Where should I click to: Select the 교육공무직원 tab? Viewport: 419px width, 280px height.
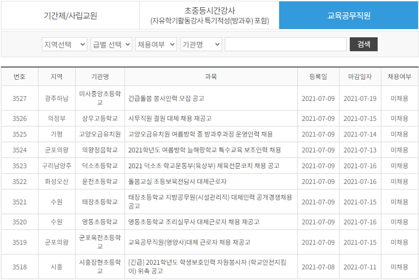(348, 16)
